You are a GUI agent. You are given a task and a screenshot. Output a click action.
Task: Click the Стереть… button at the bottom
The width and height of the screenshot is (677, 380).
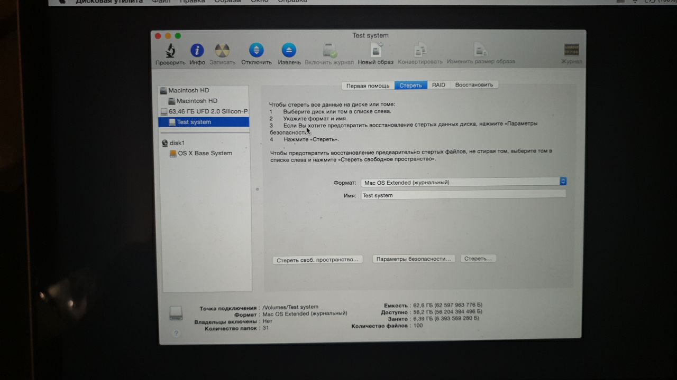point(478,259)
